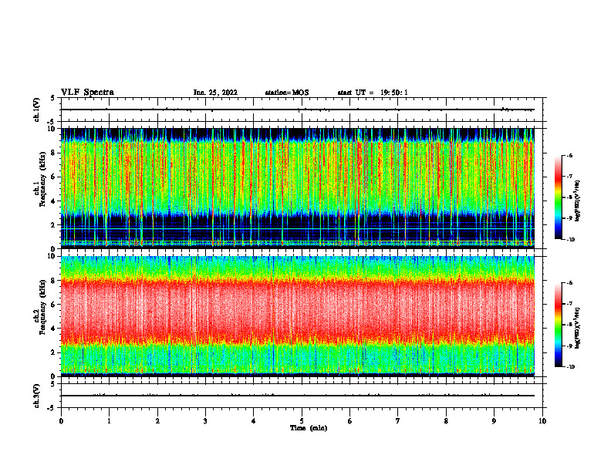611x472 pixels.
Task: Click the "start UT = 19:50: 1" text
Action: [x=373, y=93]
